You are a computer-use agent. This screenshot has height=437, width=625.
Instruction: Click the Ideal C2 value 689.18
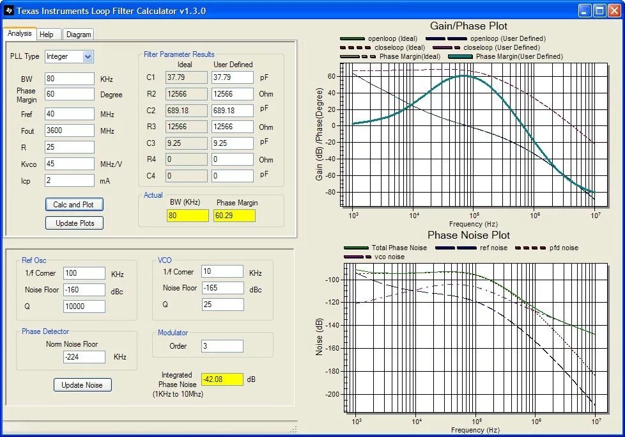point(187,110)
